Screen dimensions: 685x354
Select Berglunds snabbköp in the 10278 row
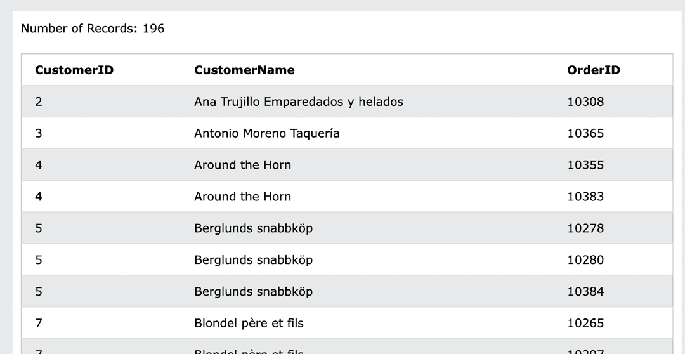(253, 228)
